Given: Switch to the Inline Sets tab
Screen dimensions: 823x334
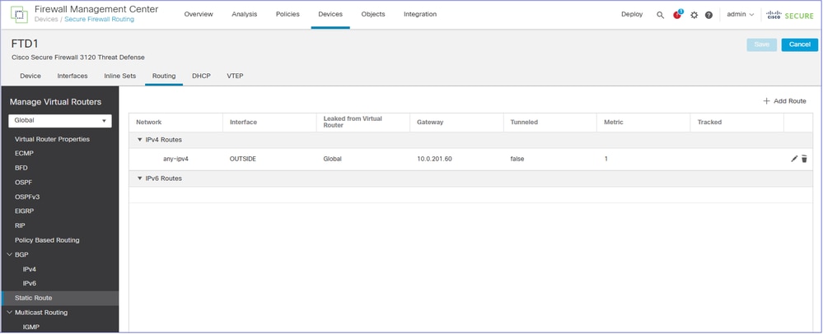Looking at the screenshot, I should (x=120, y=76).
